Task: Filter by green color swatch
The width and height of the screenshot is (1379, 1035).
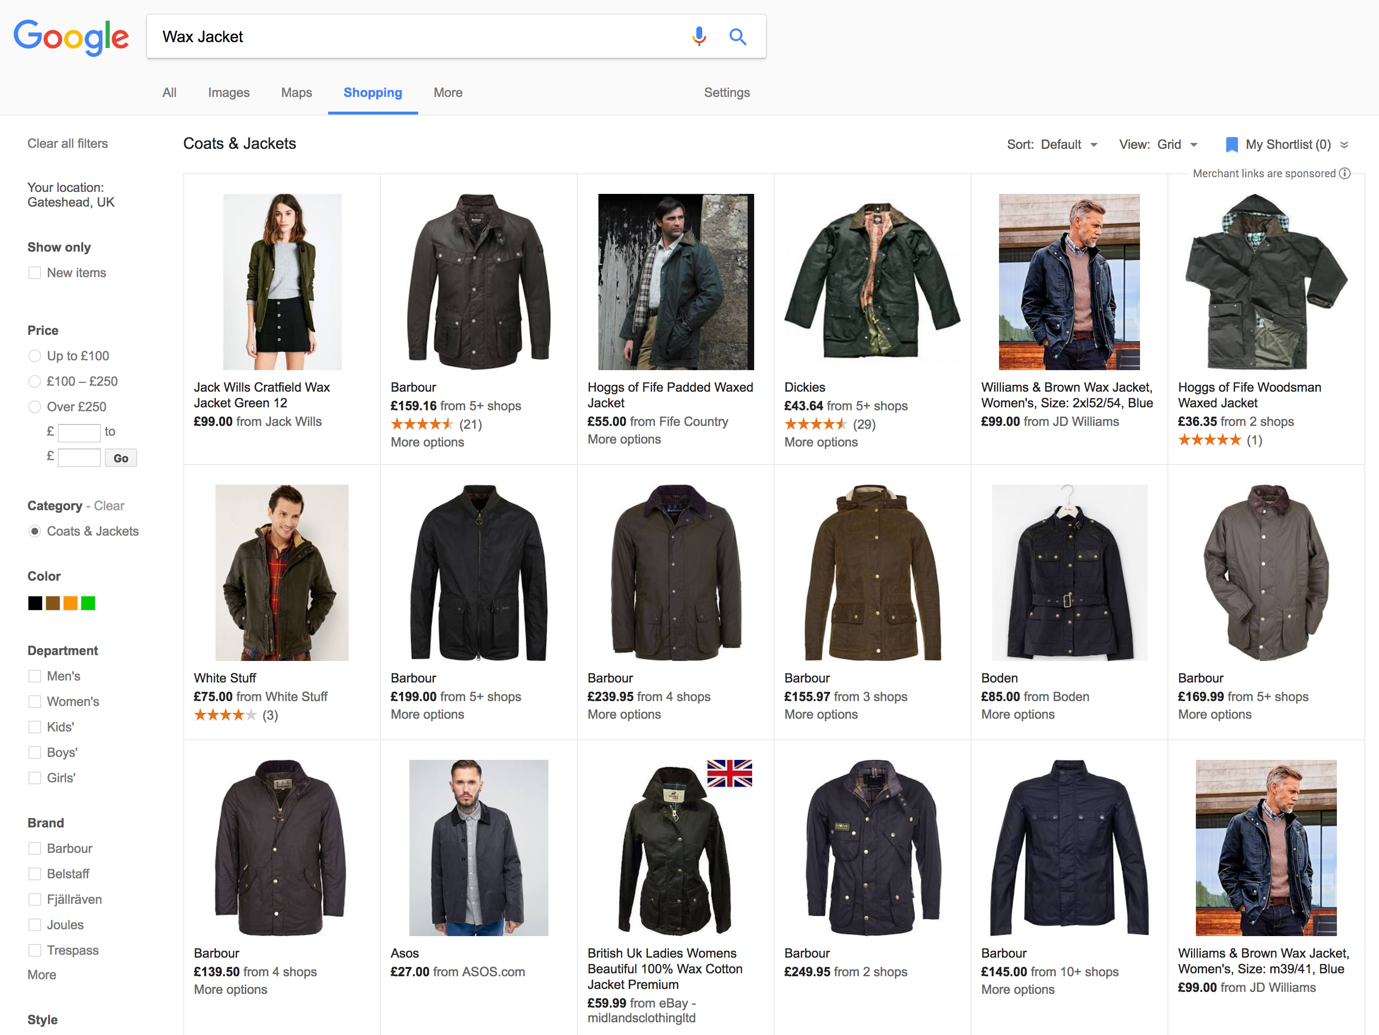Action: point(88,603)
